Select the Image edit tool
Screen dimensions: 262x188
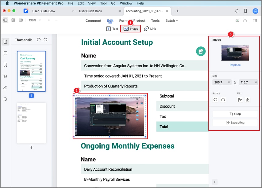click(131, 29)
